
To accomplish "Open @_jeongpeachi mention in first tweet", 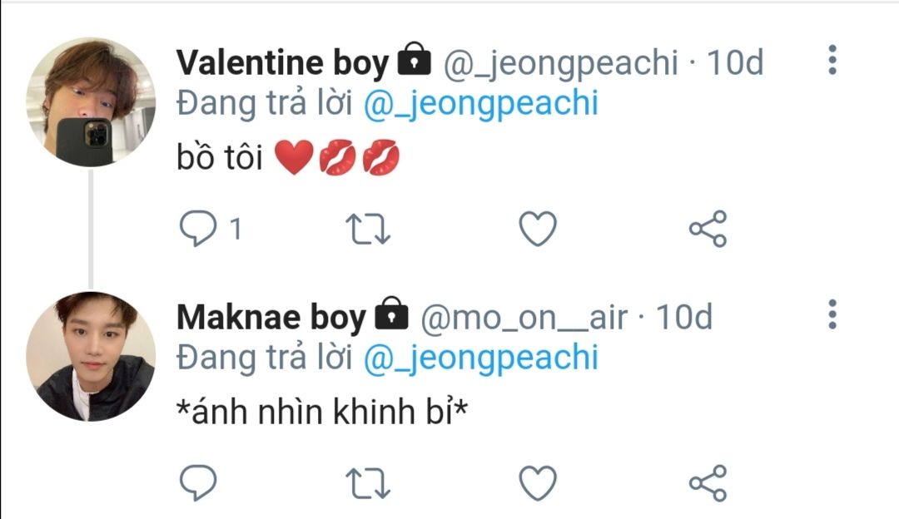I will (481, 104).
